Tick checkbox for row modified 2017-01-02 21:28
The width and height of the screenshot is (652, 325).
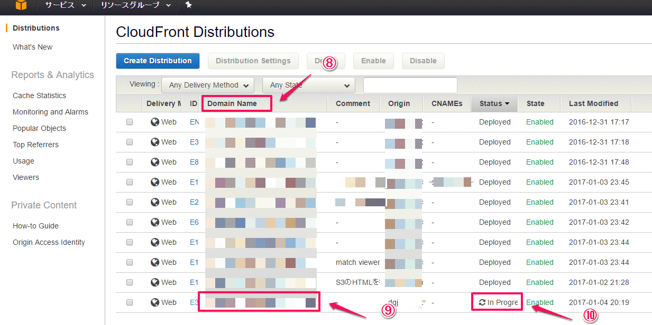click(x=130, y=282)
